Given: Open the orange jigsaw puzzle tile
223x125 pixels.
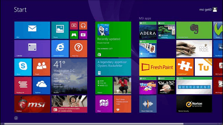Looking at the screenshot, I should pos(185,67).
